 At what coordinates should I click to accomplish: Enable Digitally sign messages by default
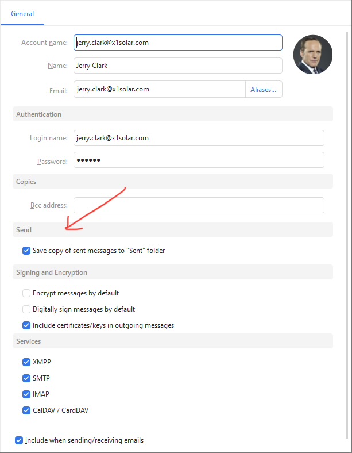pos(26,309)
